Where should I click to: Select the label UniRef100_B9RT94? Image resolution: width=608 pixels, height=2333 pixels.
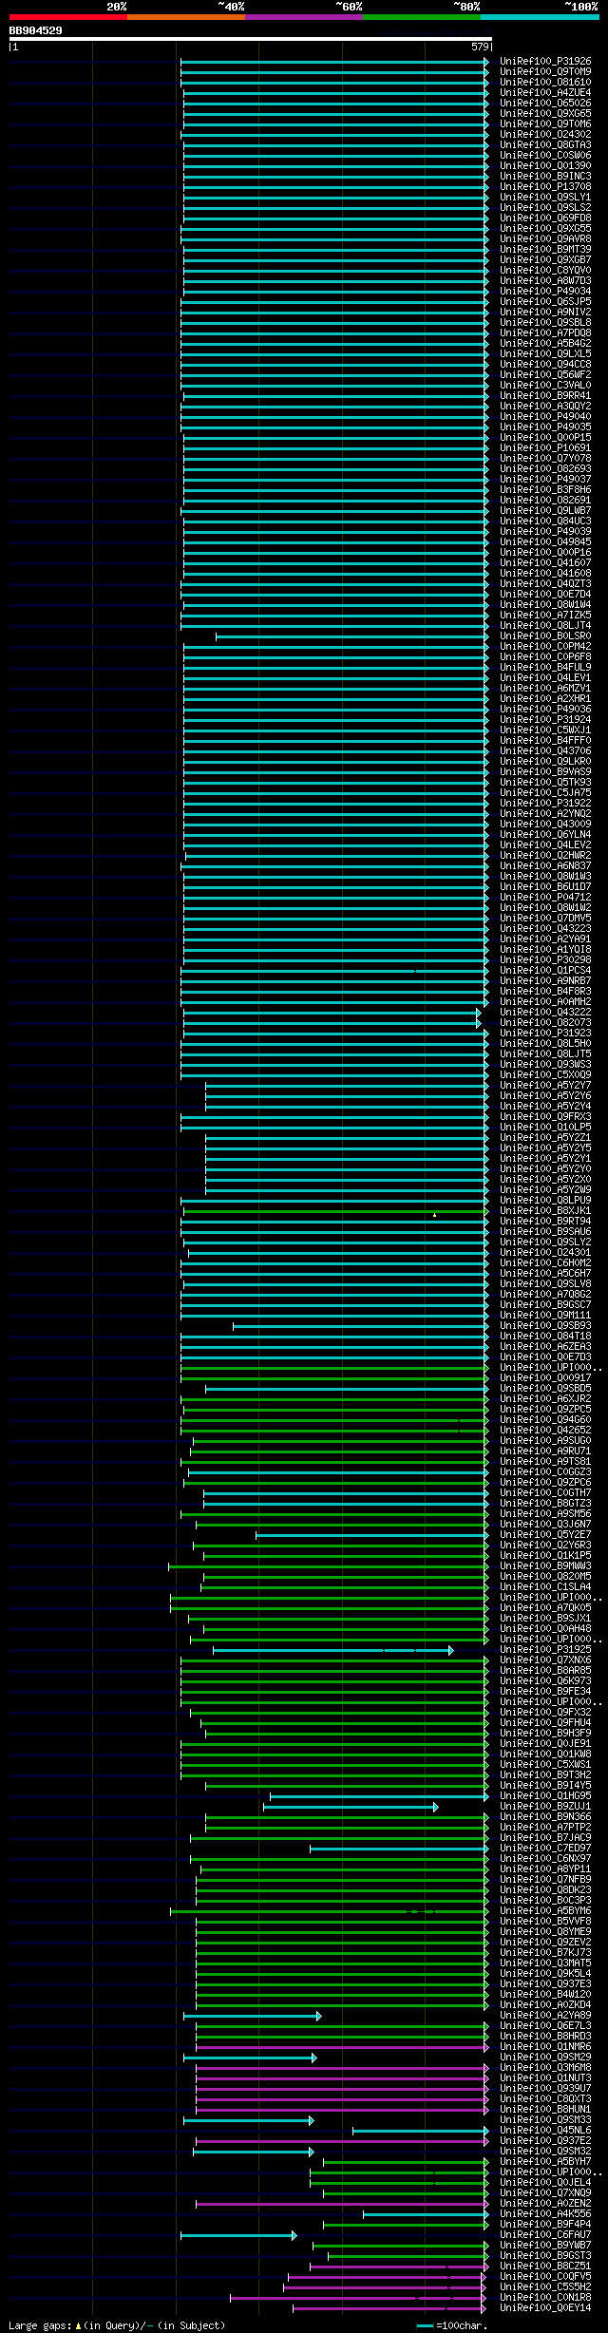[545, 1221]
